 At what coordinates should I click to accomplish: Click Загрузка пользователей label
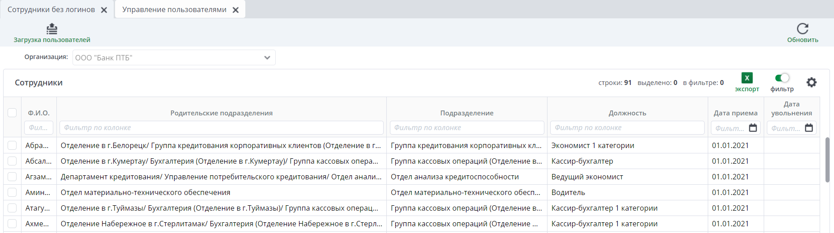click(x=52, y=40)
